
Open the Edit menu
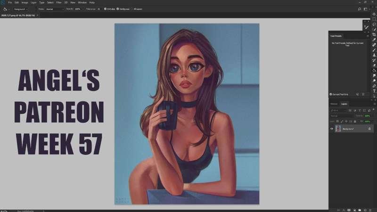click(x=16, y=2)
